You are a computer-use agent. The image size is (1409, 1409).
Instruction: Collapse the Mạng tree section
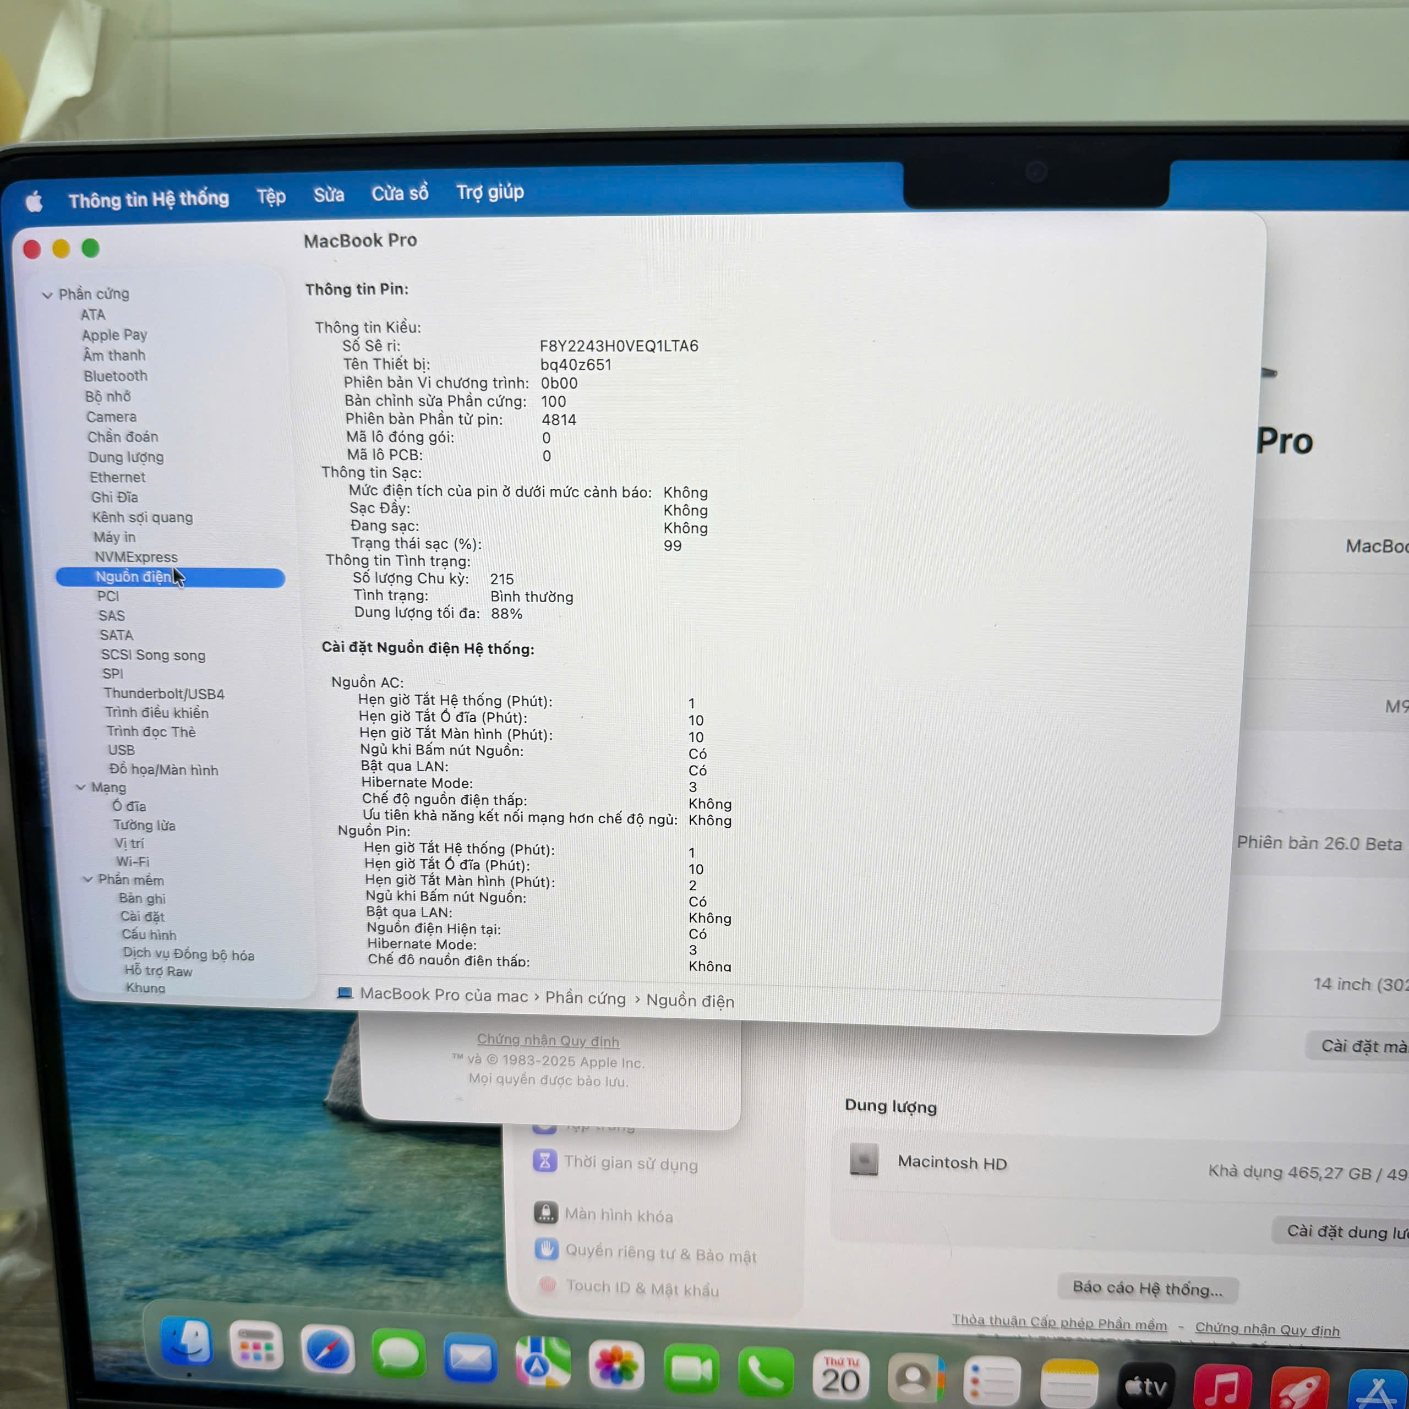[x=81, y=787]
